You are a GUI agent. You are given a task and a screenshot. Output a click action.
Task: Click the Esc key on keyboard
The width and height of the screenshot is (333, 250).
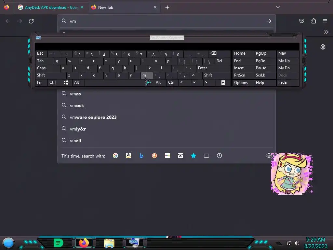pos(41,53)
